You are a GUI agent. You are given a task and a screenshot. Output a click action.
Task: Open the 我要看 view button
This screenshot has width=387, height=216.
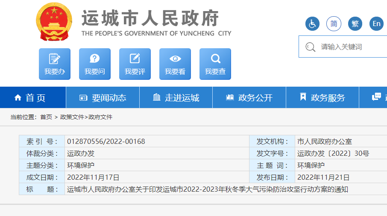175,64
